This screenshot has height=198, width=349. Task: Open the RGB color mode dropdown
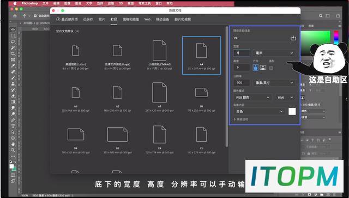pyautogui.click(x=252, y=97)
